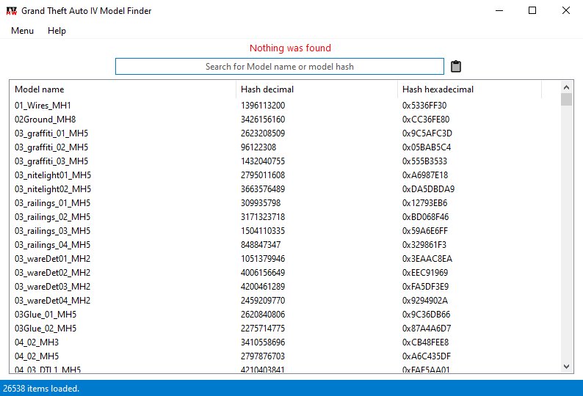This screenshot has width=583, height=396.
Task: Click decimal hash 4006156649
Action: pyautogui.click(x=263, y=273)
